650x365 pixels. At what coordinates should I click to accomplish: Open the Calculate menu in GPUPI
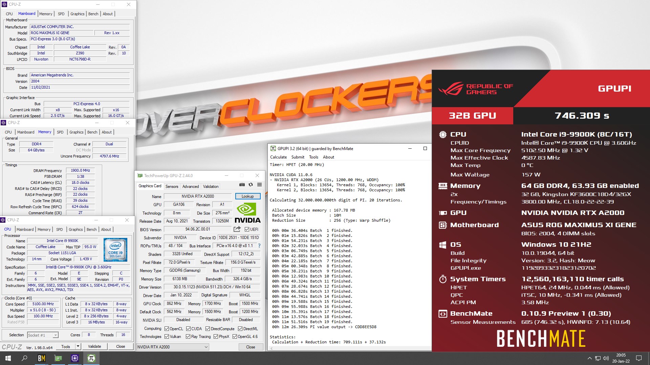pyautogui.click(x=278, y=157)
